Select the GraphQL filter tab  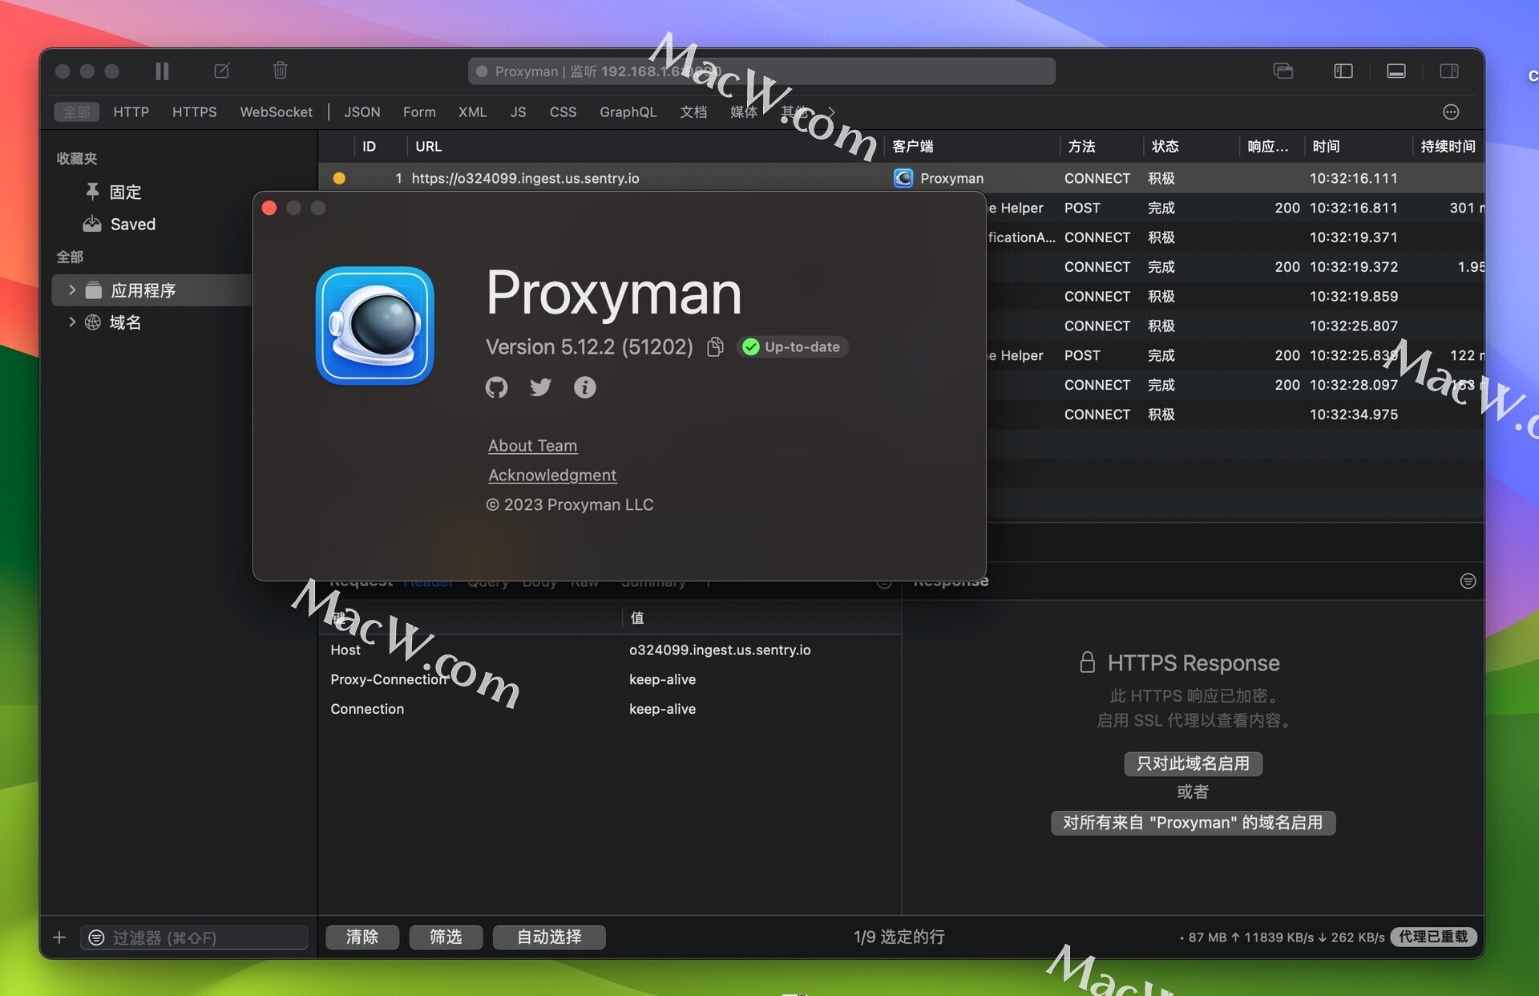(x=628, y=111)
